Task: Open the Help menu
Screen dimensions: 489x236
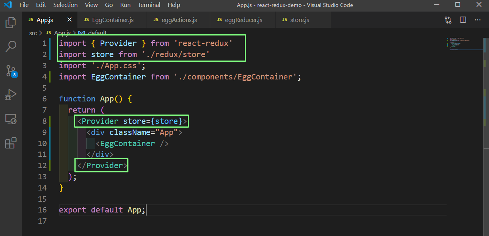Action: click(x=174, y=5)
